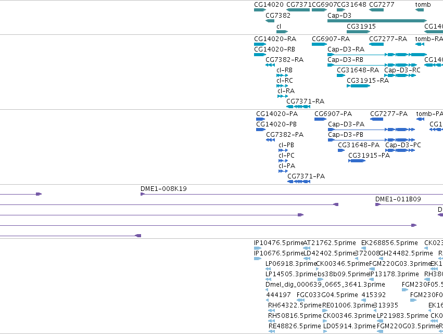Select transcript CG14020-RA
443x334 pixels.
[x=260, y=44]
